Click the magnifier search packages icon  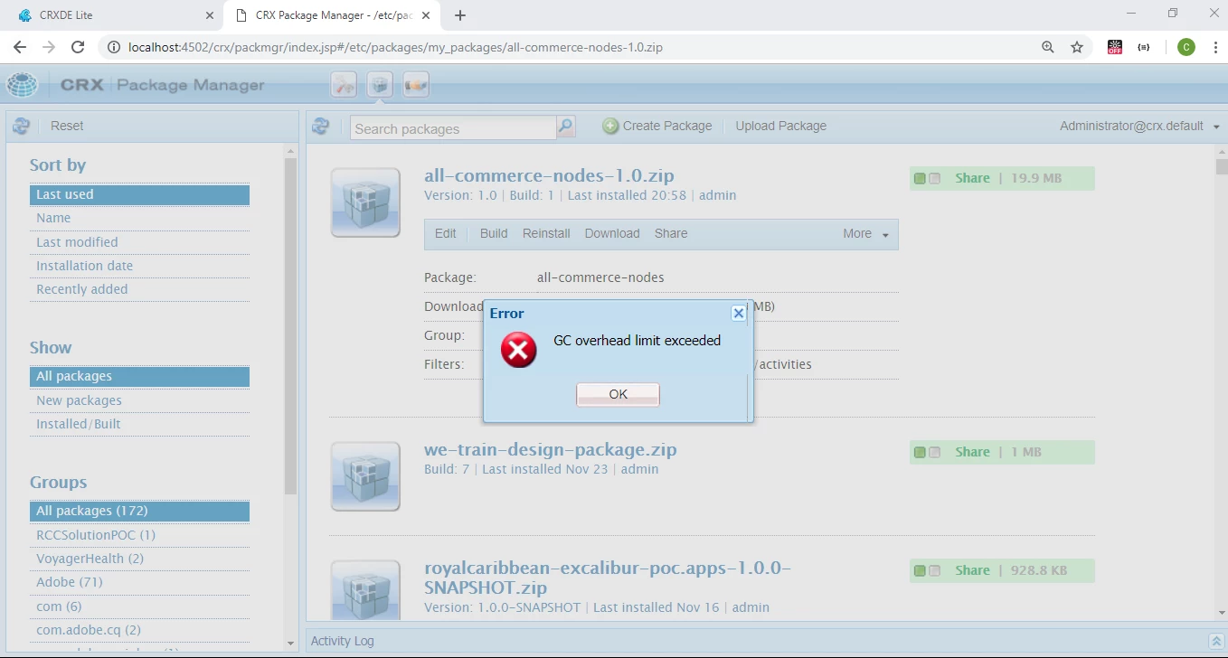[566, 127]
